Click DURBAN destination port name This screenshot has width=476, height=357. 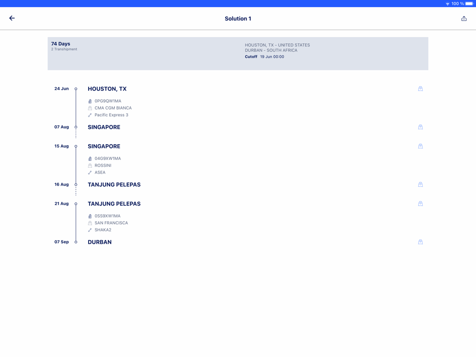[x=99, y=242]
